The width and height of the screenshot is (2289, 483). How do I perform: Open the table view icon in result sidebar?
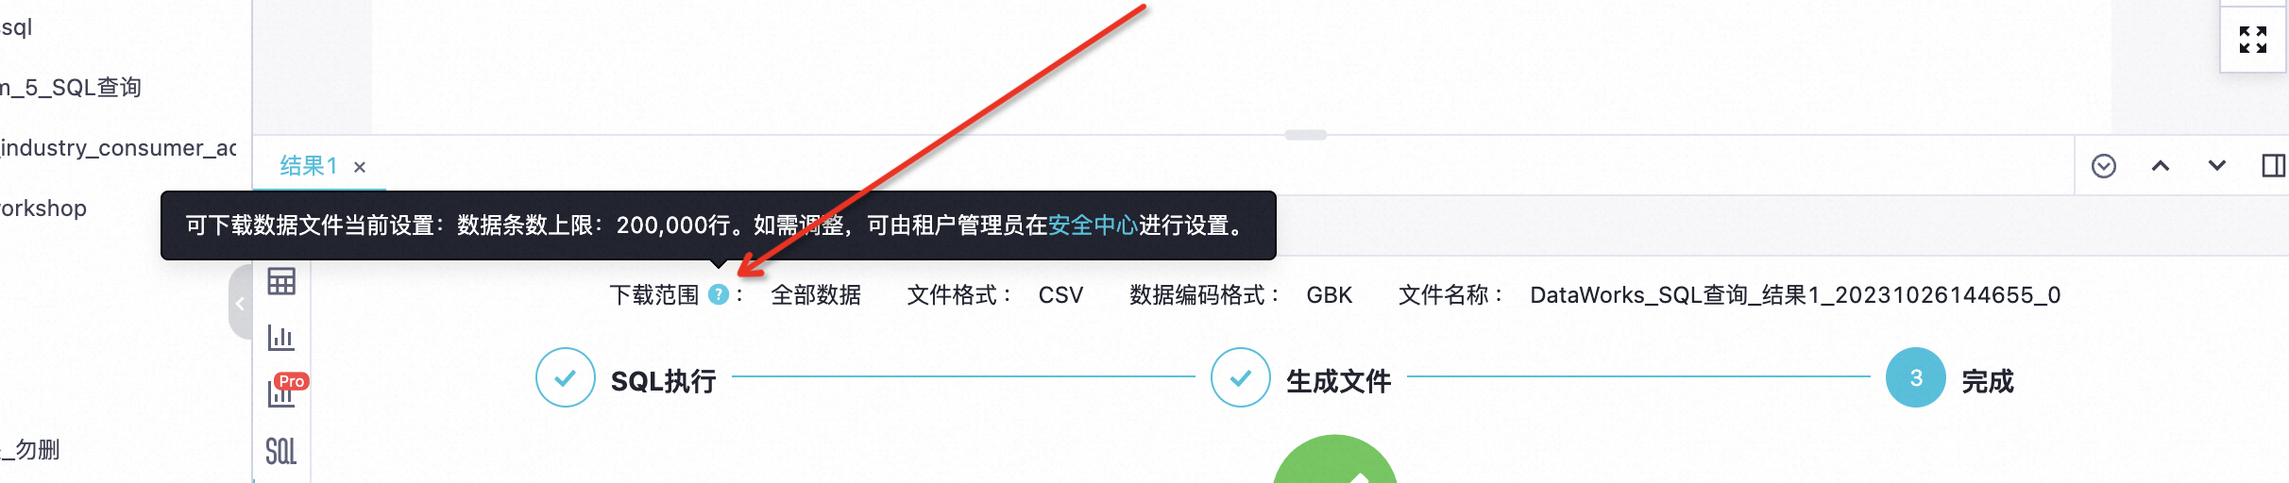click(x=281, y=281)
